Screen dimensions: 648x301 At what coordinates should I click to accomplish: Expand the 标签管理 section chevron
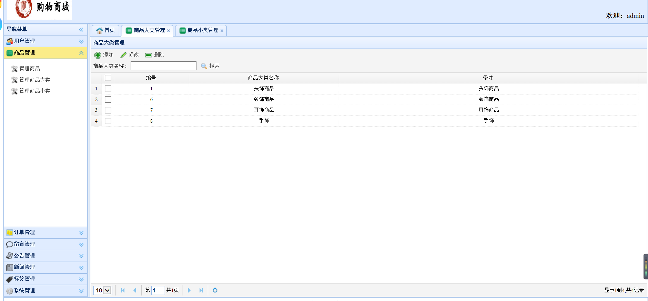[81, 279]
